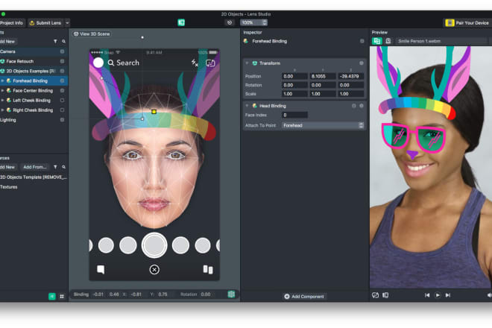Image resolution: width=492 pixels, height=328 pixels.
Task: Open the Attach To Point Forehead dropdown
Action: click(323, 125)
